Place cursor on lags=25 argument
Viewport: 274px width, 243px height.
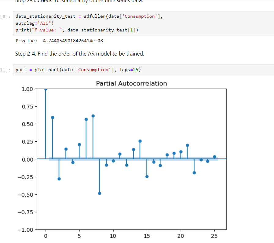[129, 70]
